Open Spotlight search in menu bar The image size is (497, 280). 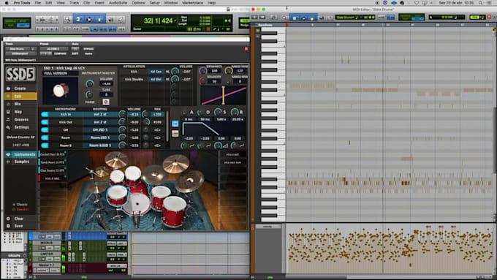tap(480, 3)
